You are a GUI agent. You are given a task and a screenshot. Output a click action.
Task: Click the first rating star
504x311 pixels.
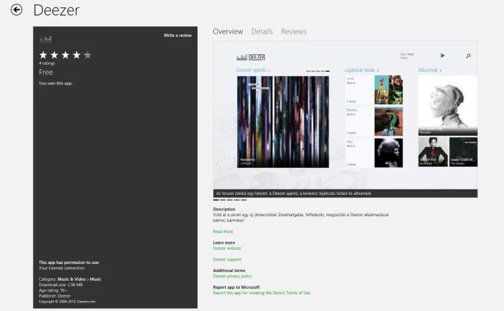tap(43, 55)
